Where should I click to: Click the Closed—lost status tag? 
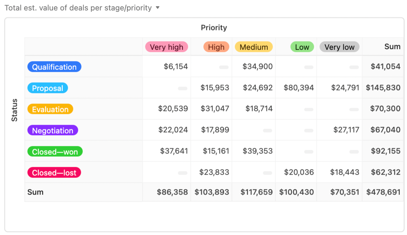coord(54,173)
